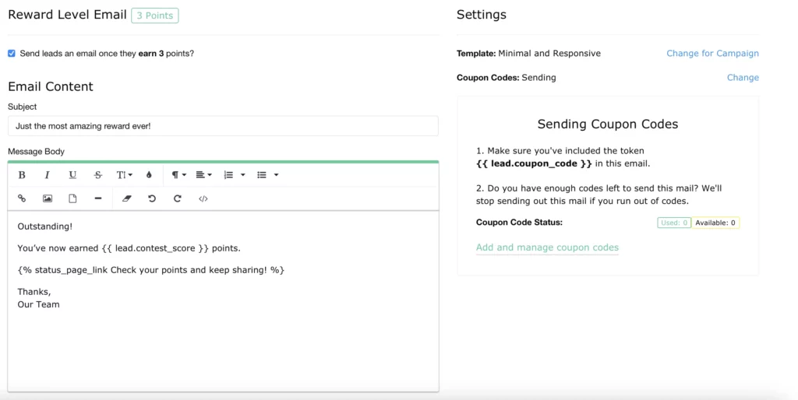Click 'Coupon Code Status:' label
The height and width of the screenshot is (400, 798).
[x=519, y=223]
